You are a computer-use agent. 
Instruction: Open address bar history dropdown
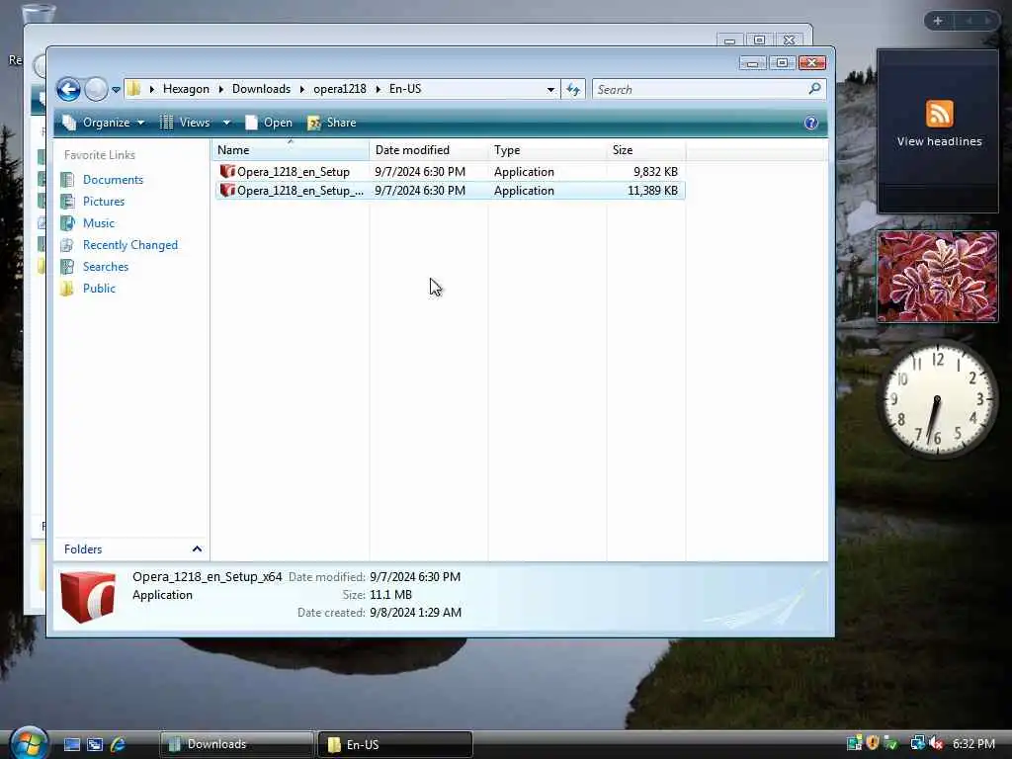click(x=550, y=90)
